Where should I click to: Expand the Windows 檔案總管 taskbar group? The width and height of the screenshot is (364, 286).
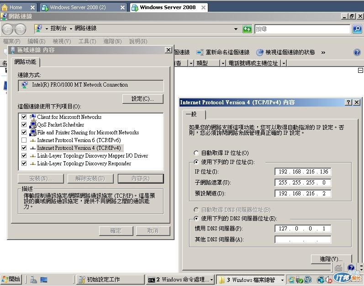click(282, 280)
